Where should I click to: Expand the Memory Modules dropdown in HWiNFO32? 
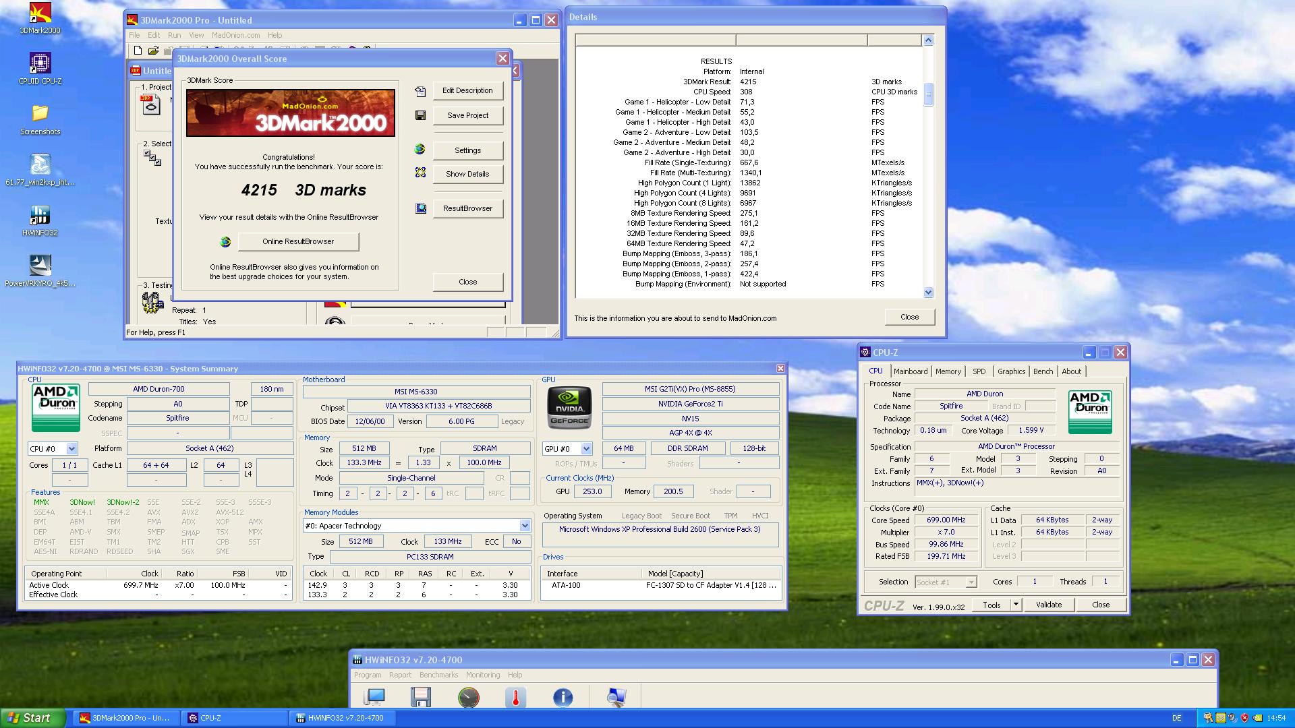(524, 525)
